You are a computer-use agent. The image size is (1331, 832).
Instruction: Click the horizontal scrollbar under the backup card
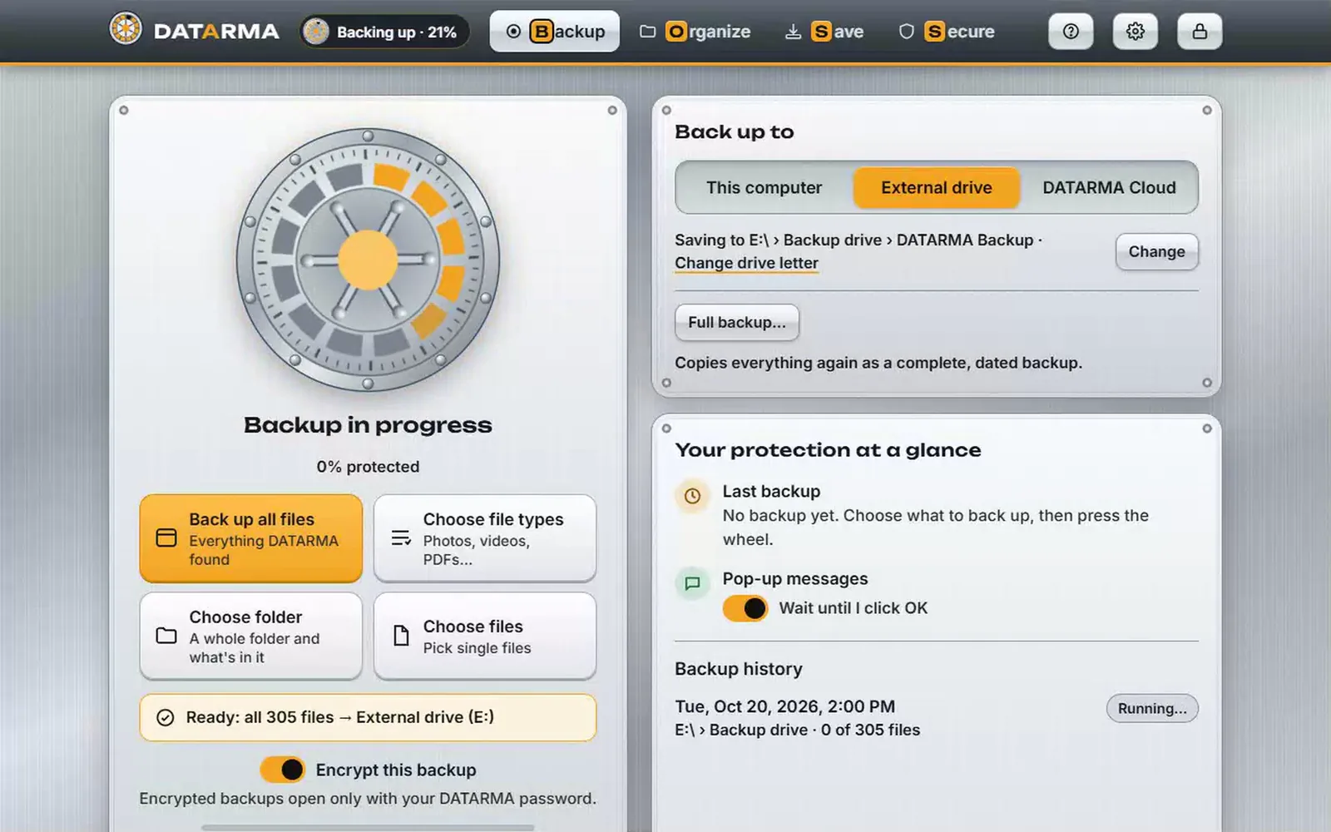pos(368,828)
